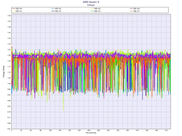Viewport: 182px width, 136px height.
Task: Click the Voltage (Volts) axis label
Action: pos(4,72)
